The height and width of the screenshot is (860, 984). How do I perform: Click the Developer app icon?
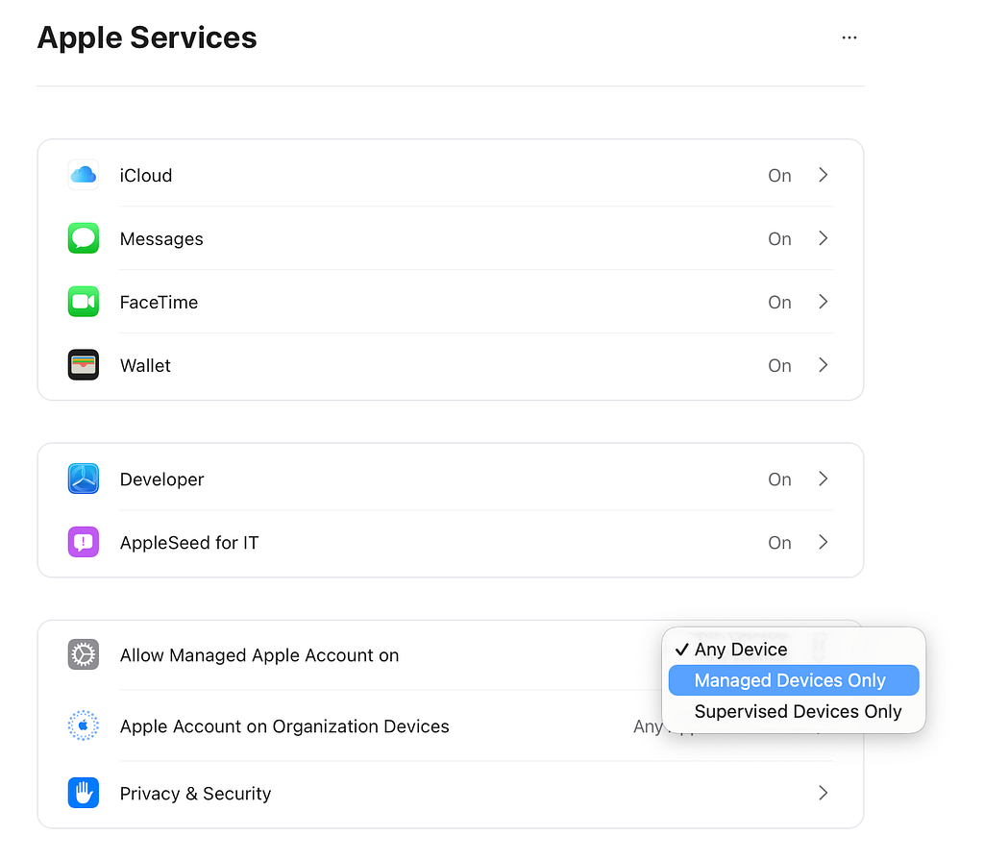84,479
